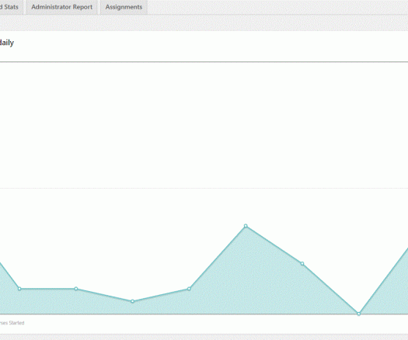
Task: Click the descending line segment at the left edge
Action: (9, 276)
